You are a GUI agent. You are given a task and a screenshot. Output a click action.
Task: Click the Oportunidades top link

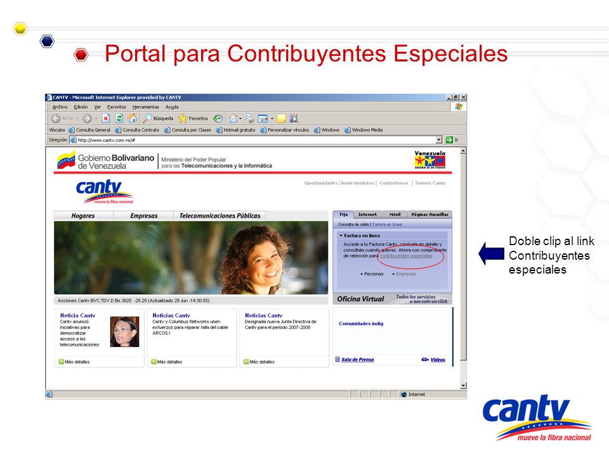[321, 183]
